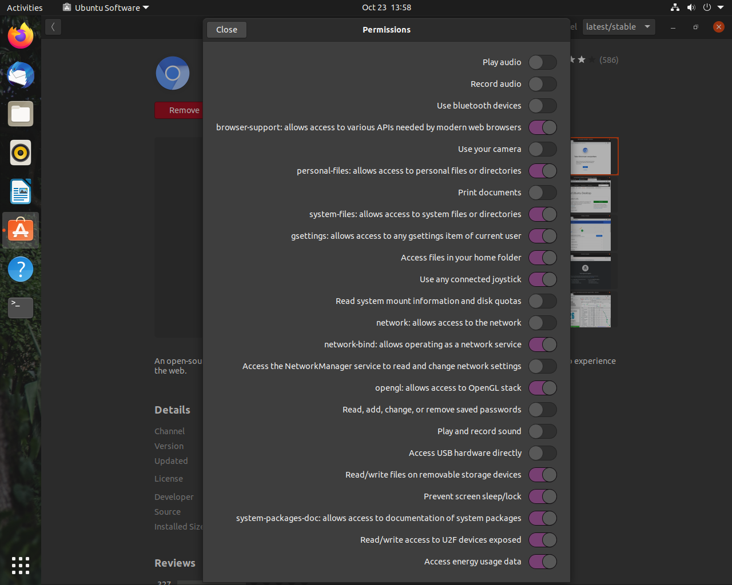Select the Ubuntu Software dock icon
The image size is (732, 585).
pyautogui.click(x=21, y=230)
